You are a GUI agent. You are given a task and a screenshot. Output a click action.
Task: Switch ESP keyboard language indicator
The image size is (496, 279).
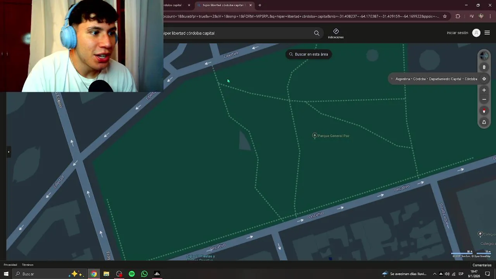(x=461, y=274)
